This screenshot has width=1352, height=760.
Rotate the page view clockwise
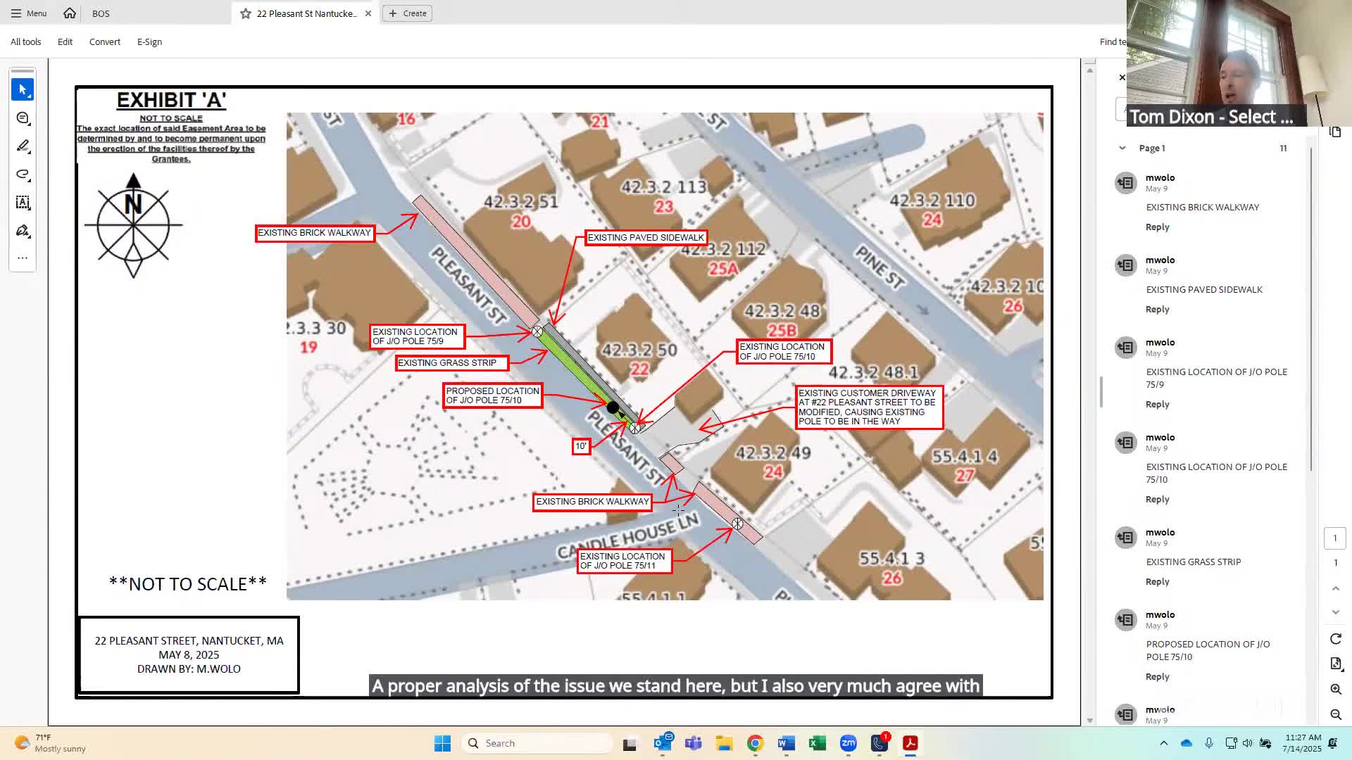coord(1335,639)
